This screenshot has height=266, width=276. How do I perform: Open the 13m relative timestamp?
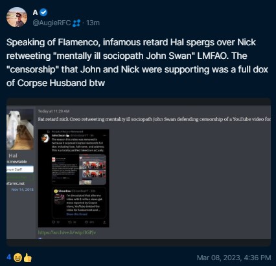93,23
